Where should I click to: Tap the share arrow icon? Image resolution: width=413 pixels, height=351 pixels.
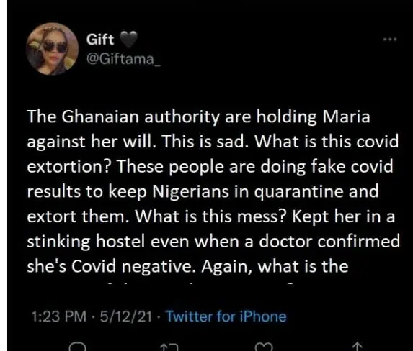coord(357,347)
